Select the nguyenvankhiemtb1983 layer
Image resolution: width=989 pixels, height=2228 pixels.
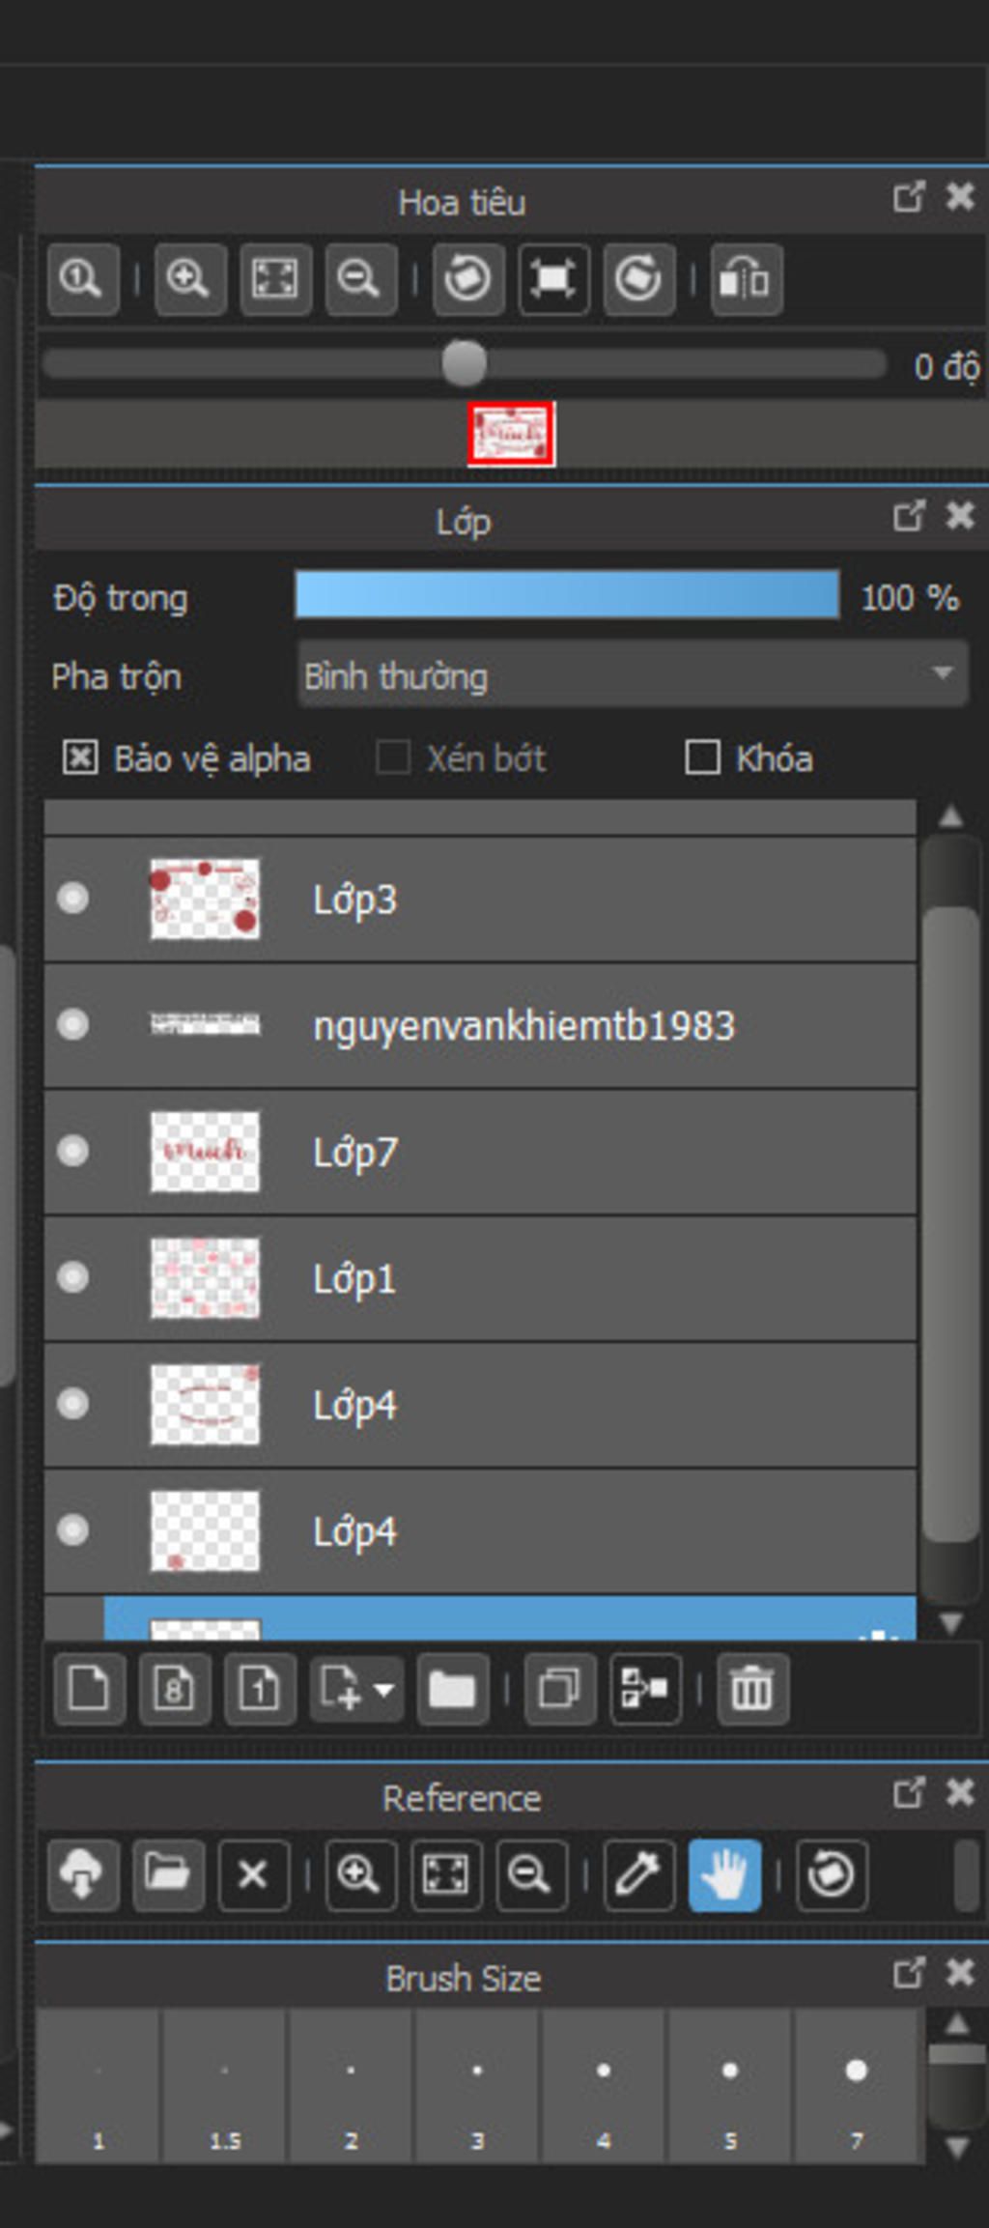point(480,1025)
